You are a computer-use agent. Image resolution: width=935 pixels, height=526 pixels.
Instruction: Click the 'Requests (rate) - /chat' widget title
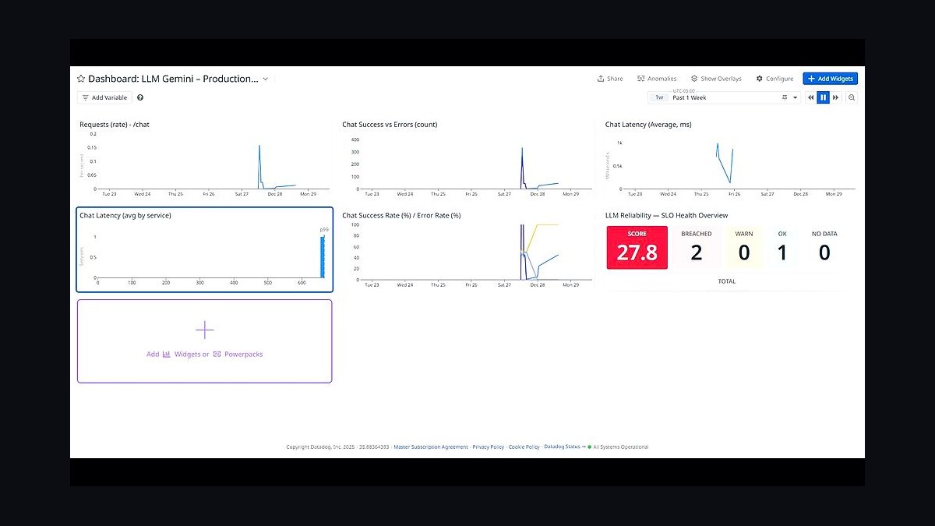tap(115, 125)
